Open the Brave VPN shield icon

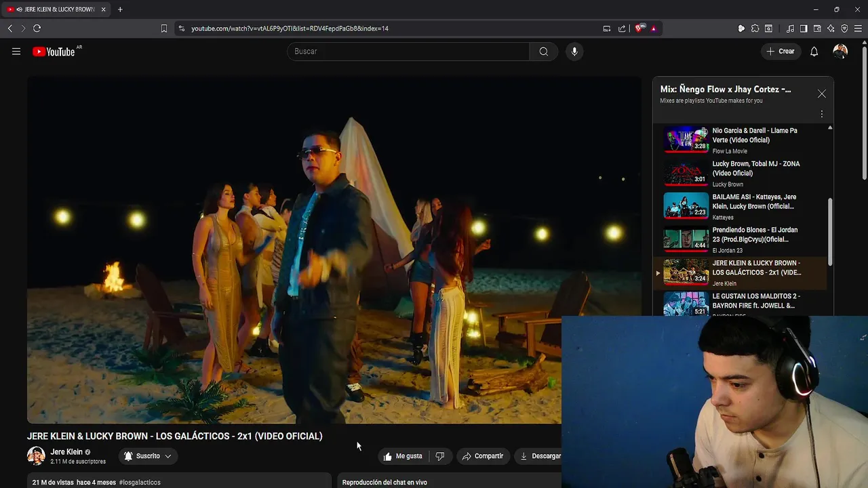[x=844, y=28]
